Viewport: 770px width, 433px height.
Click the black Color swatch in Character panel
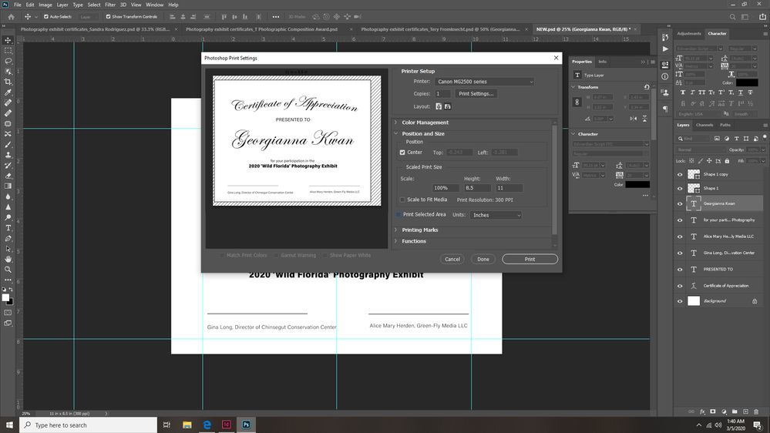pyautogui.click(x=746, y=82)
